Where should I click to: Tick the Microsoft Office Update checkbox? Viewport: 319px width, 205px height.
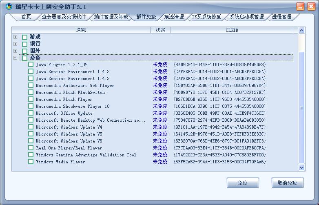point(31,113)
